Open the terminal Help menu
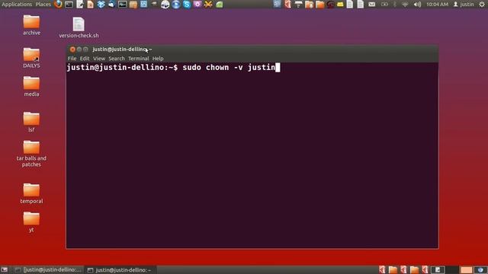The image size is (488, 274). pos(158,59)
